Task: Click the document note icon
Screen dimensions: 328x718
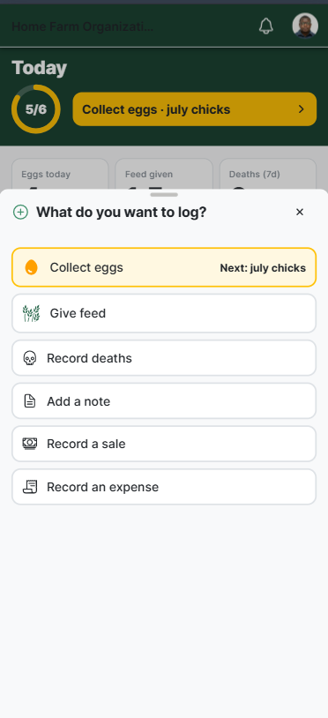Action: tap(30, 401)
